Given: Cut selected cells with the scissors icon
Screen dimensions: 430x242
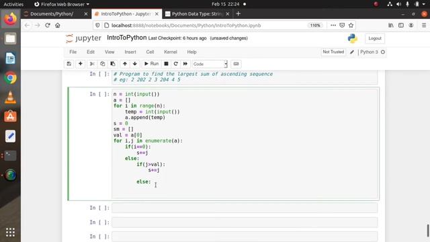Looking at the screenshot, I should pos(92,64).
